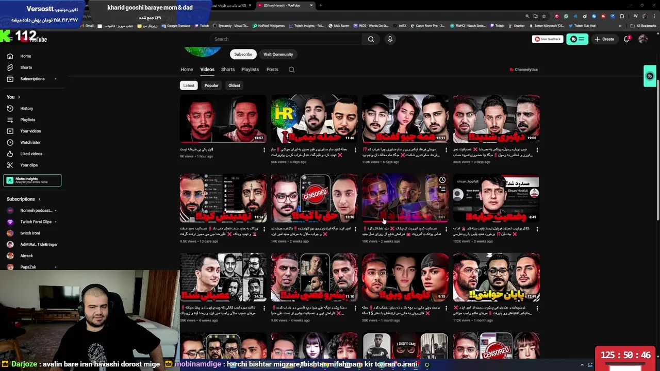Open Channelytics extension link
Image resolution: width=660 pixels, height=371 pixels.
[x=523, y=70]
